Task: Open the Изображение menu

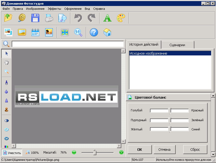Action: coord(35,9)
